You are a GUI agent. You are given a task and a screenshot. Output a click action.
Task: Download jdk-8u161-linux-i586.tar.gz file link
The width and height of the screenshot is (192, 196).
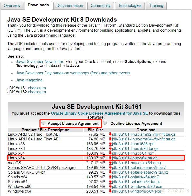pyautogui.click(x=135, y=149)
